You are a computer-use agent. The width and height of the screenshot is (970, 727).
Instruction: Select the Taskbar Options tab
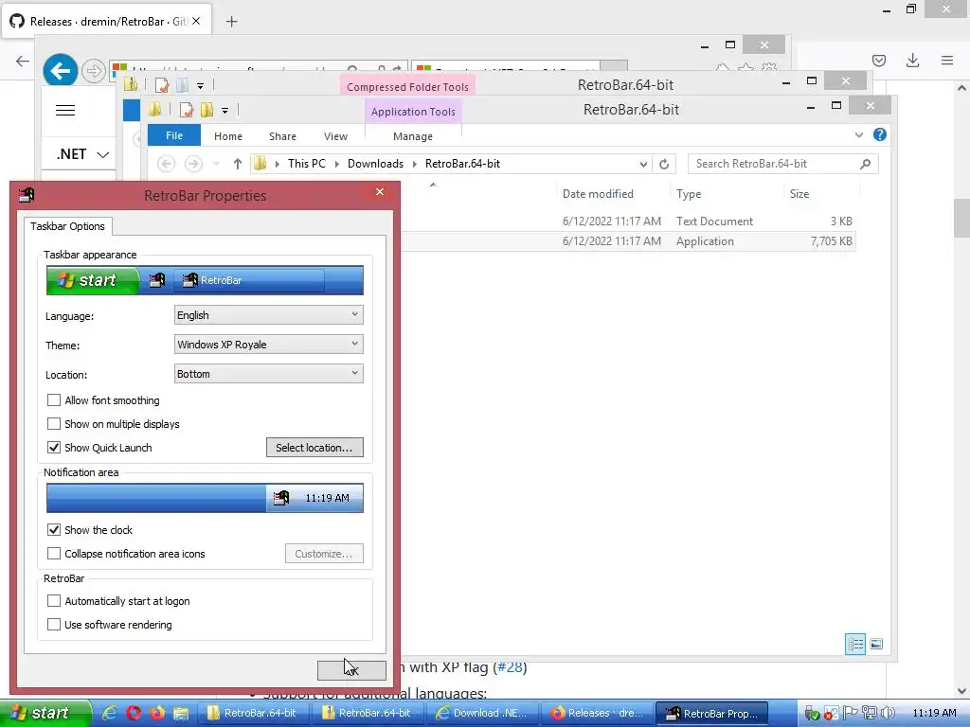tap(68, 226)
